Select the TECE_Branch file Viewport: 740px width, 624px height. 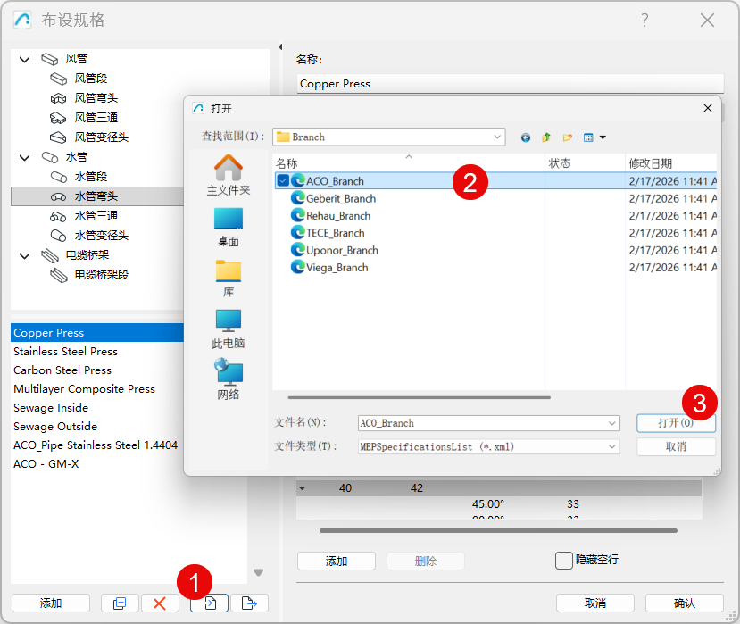(335, 233)
